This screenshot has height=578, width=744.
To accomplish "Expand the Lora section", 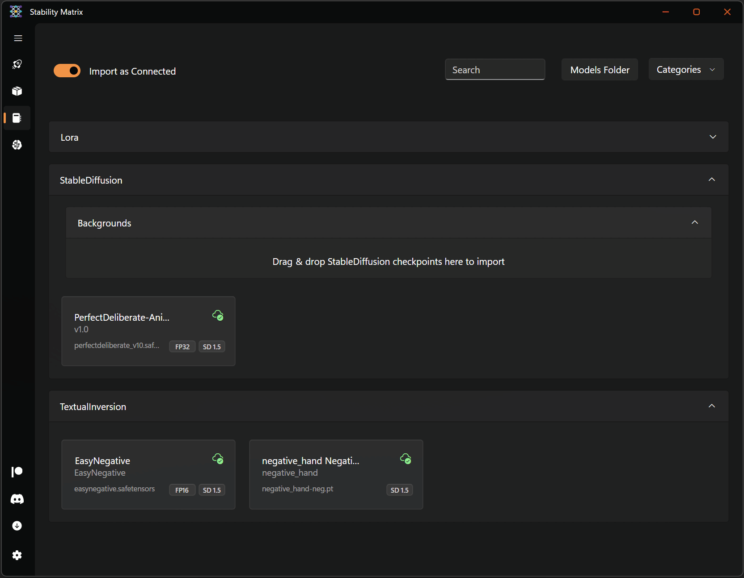I will coord(713,137).
